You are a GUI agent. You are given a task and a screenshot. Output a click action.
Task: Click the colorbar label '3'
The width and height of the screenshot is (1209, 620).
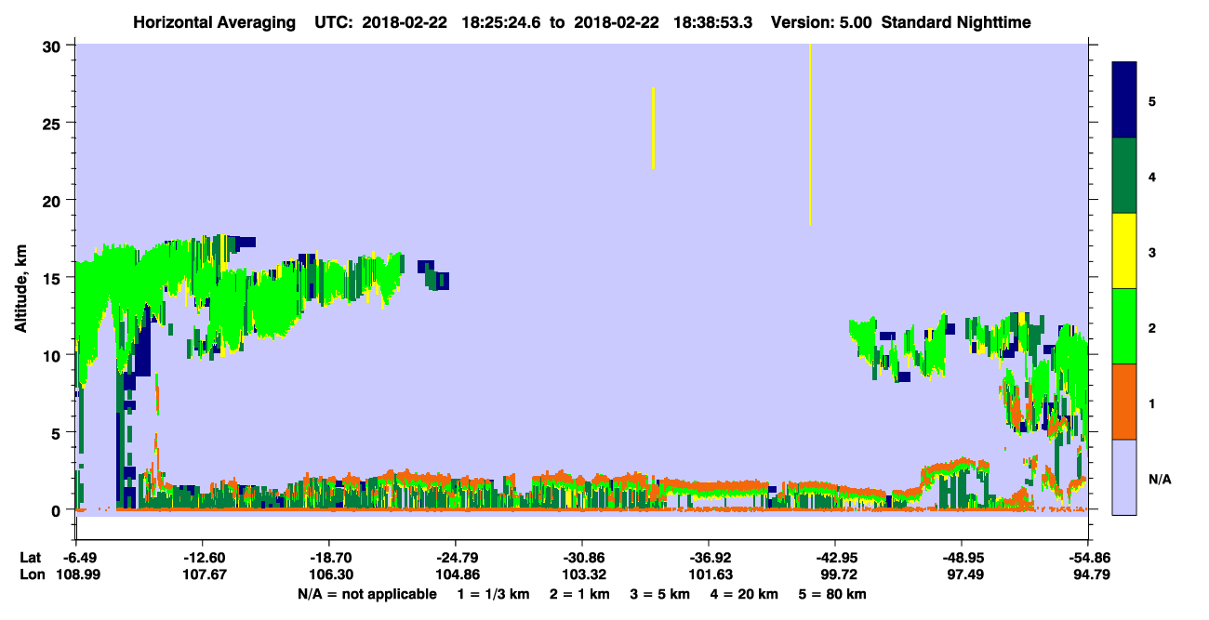(x=1152, y=252)
